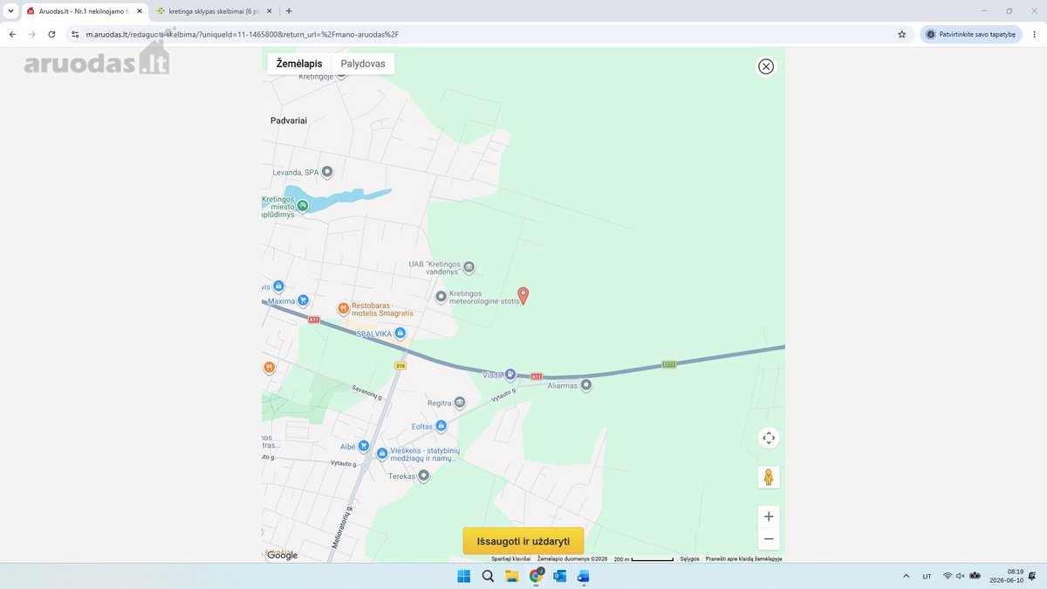Open Chrome from taskbar
This screenshot has height=589, width=1047.
pos(536,576)
